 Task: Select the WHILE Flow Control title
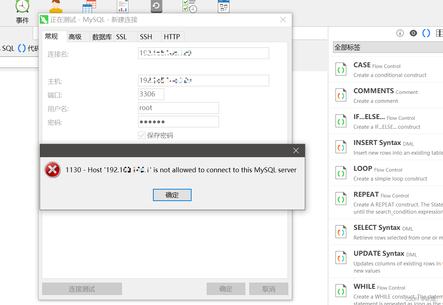point(380,287)
